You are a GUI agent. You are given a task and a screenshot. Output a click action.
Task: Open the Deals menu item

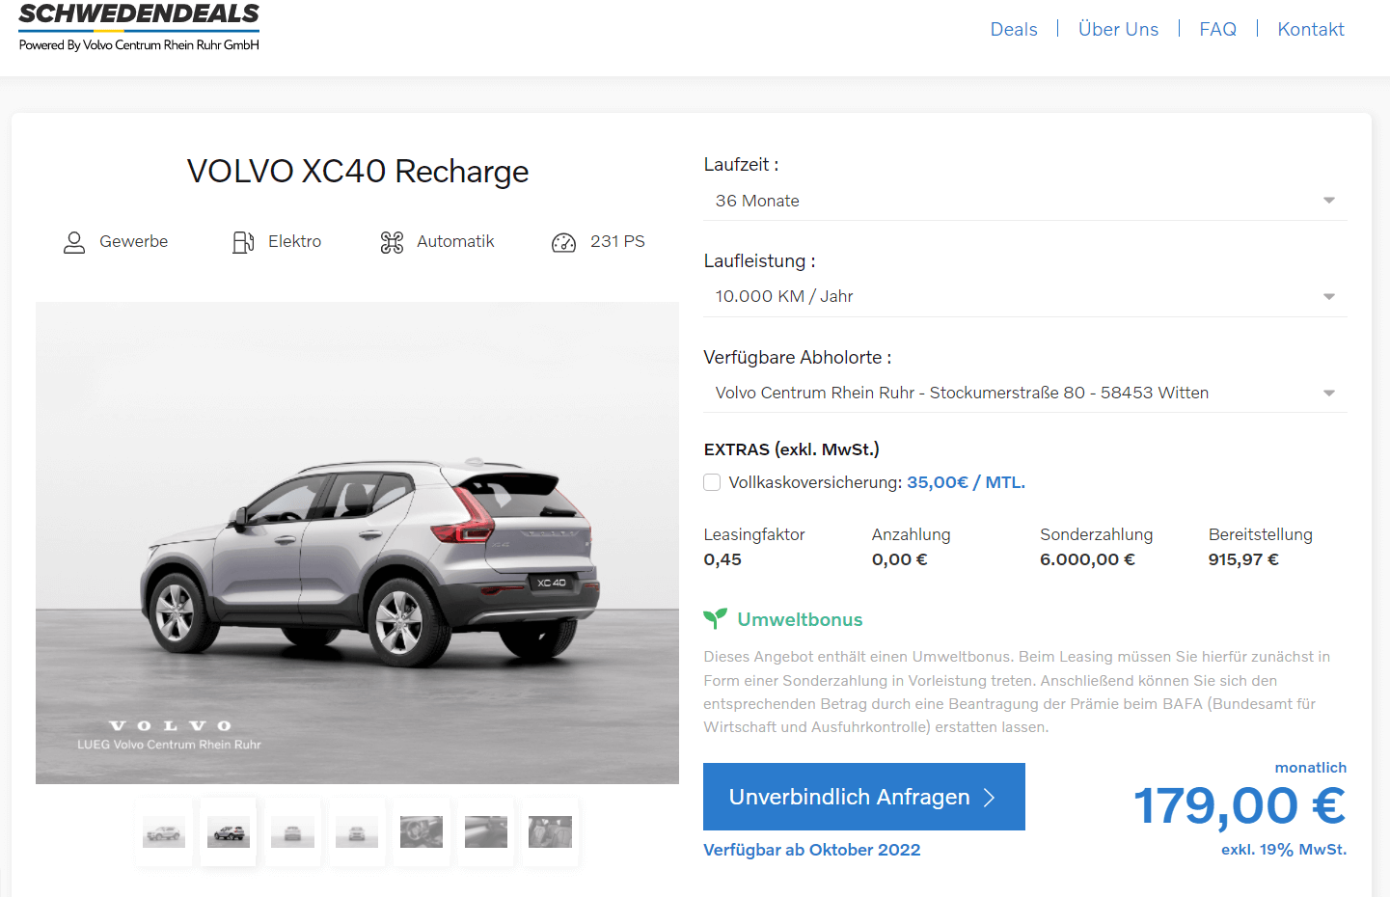coord(1014,29)
